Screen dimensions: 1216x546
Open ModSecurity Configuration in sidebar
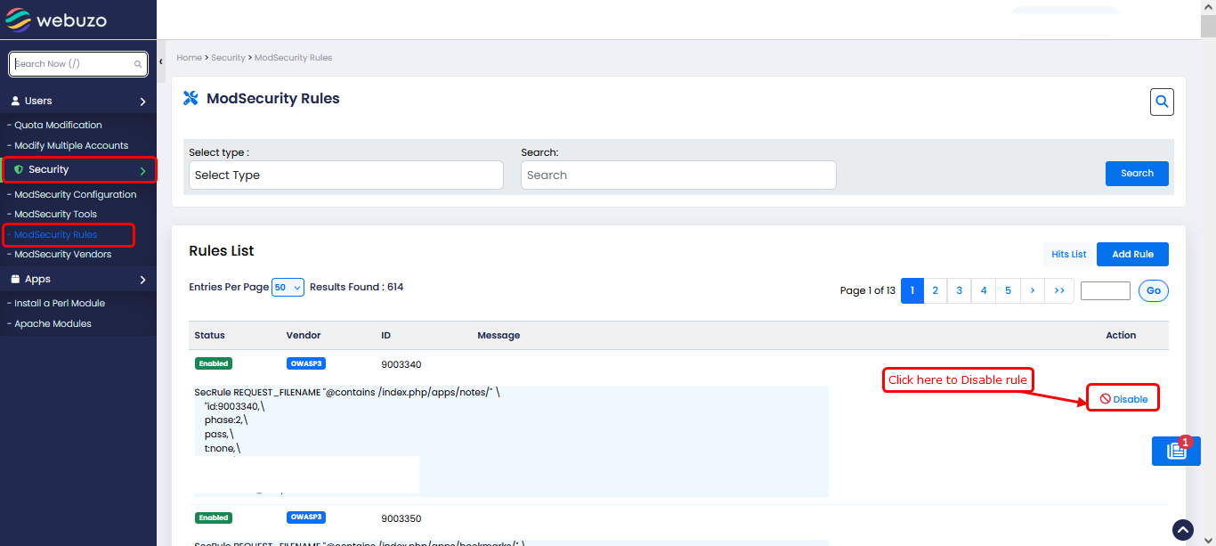pos(75,194)
